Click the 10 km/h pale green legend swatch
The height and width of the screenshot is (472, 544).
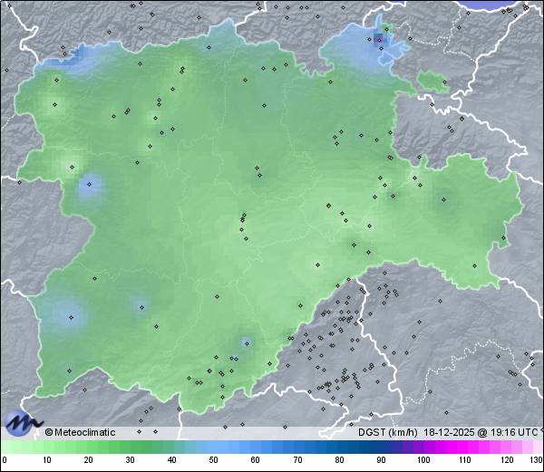46,448
